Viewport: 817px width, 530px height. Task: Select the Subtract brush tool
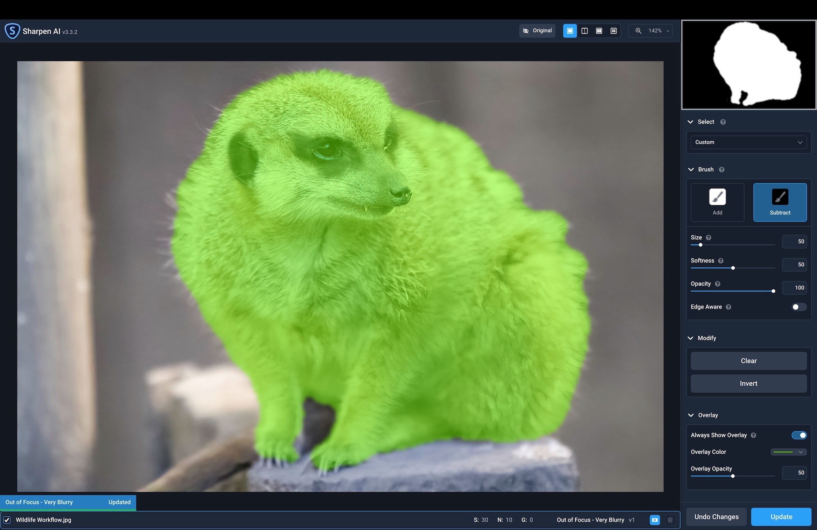[780, 202]
